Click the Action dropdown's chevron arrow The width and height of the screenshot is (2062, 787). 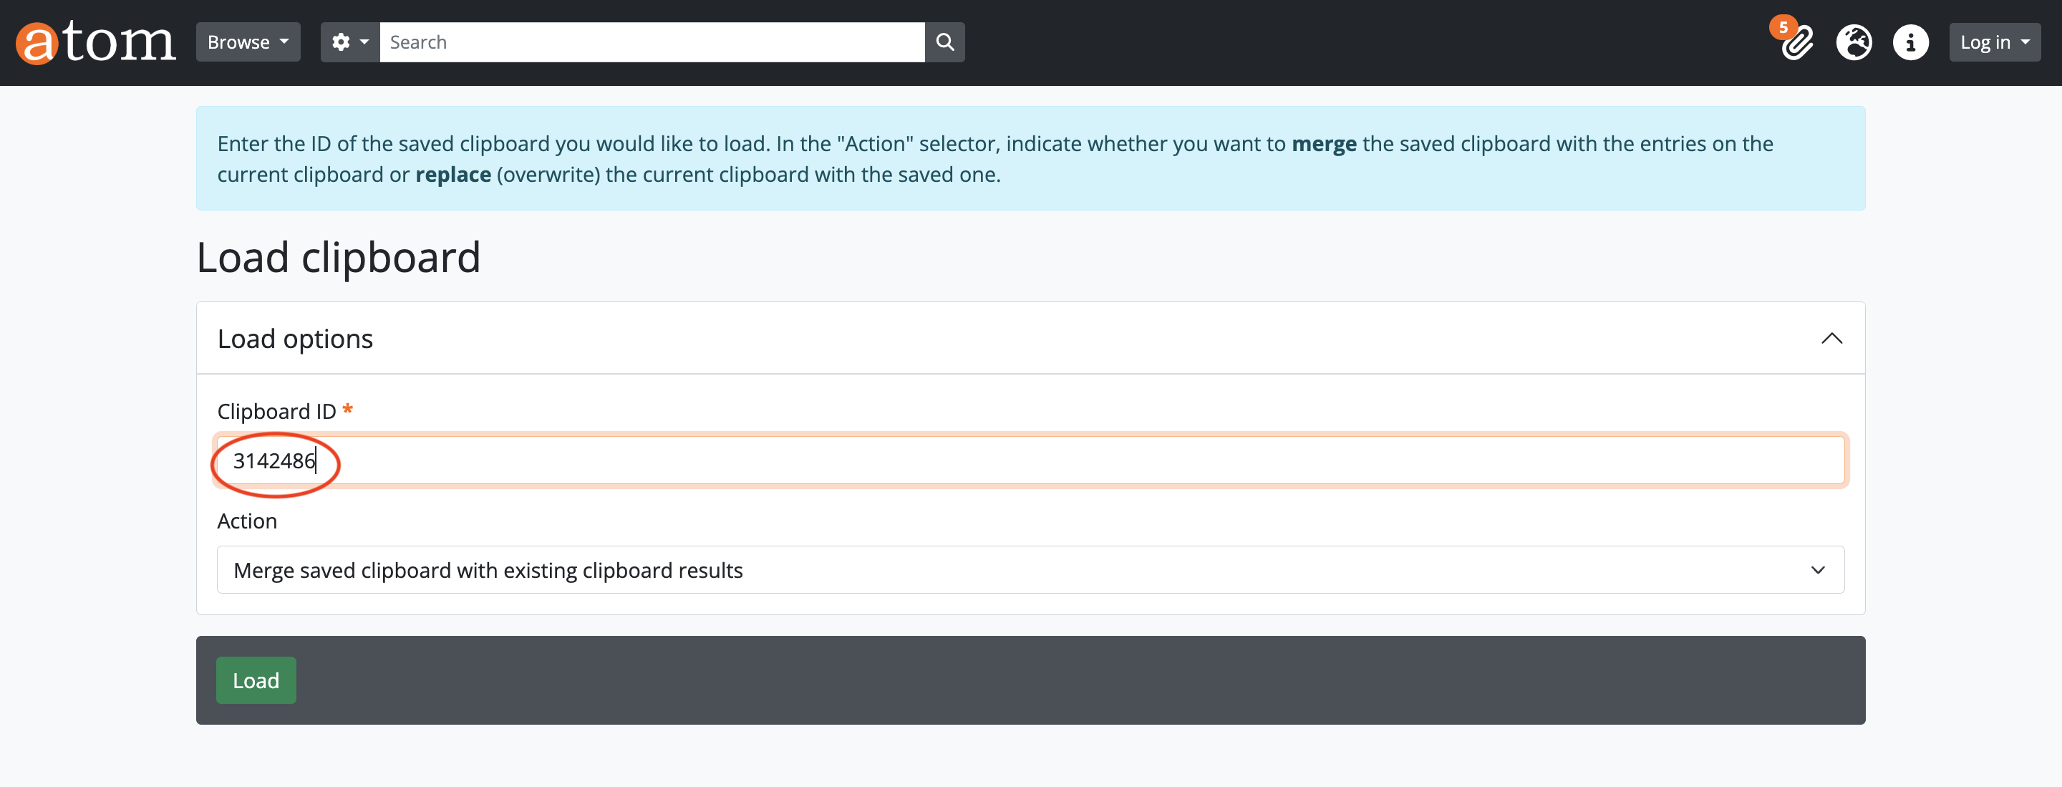(1817, 570)
